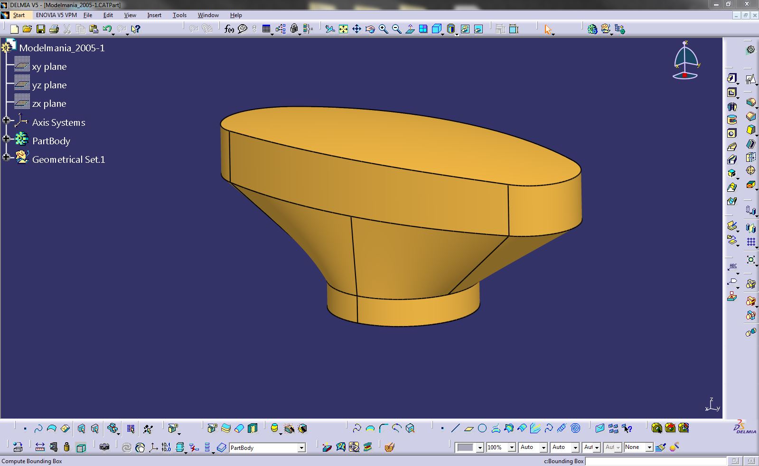Undo the last action
759x466 pixels.
click(107, 29)
